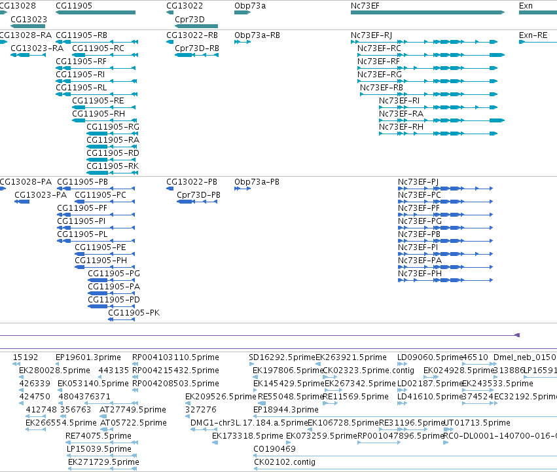Select transcript CG11905-RG
The image size is (557, 472).
pyautogui.click(x=113, y=134)
